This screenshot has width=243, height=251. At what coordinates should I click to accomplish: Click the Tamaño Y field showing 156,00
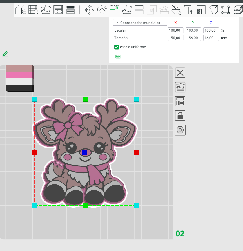coord(193,38)
